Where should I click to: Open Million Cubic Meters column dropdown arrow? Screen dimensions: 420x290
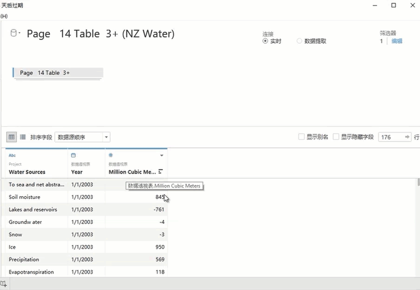coord(162,156)
